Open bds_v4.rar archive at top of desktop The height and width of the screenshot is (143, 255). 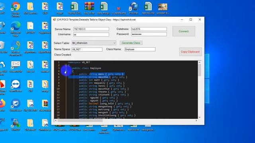89,8
